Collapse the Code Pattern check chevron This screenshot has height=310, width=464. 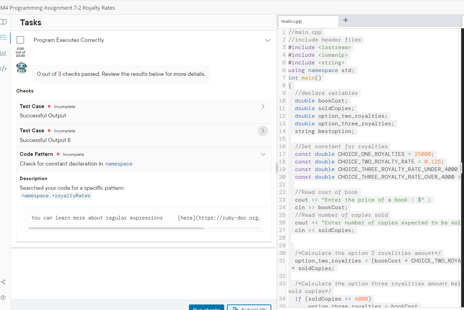coord(263,154)
